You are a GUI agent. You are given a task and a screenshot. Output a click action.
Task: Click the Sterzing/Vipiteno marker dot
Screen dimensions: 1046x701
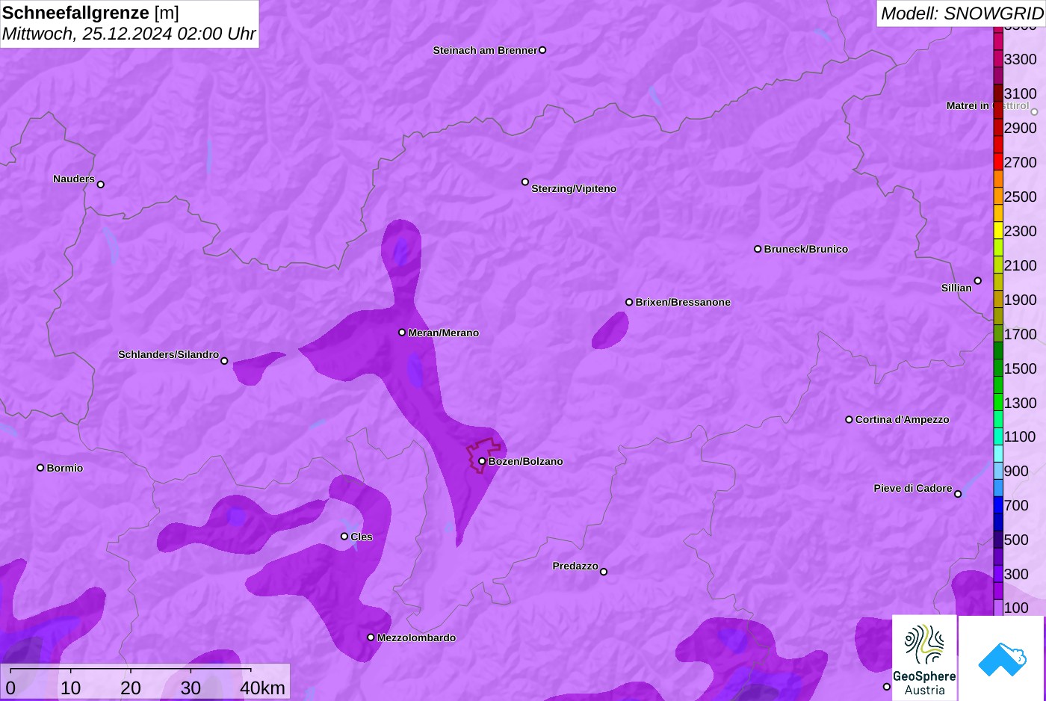pyautogui.click(x=525, y=182)
